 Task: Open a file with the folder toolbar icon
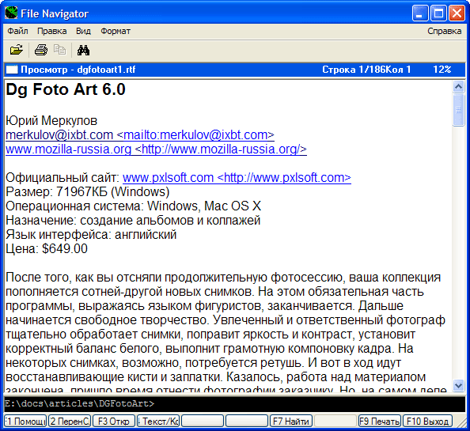16,50
